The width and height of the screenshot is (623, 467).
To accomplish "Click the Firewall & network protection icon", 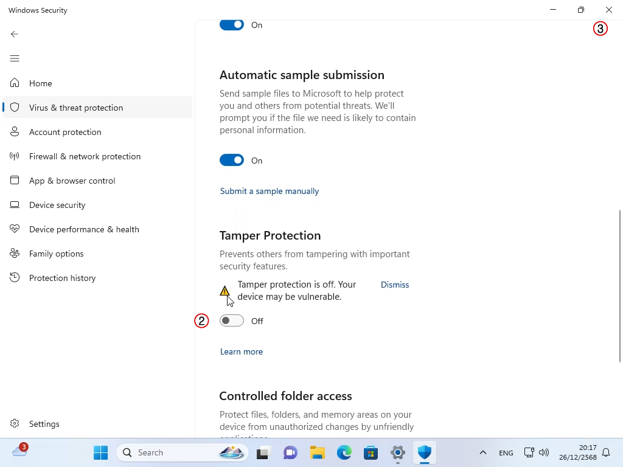I will (15, 156).
